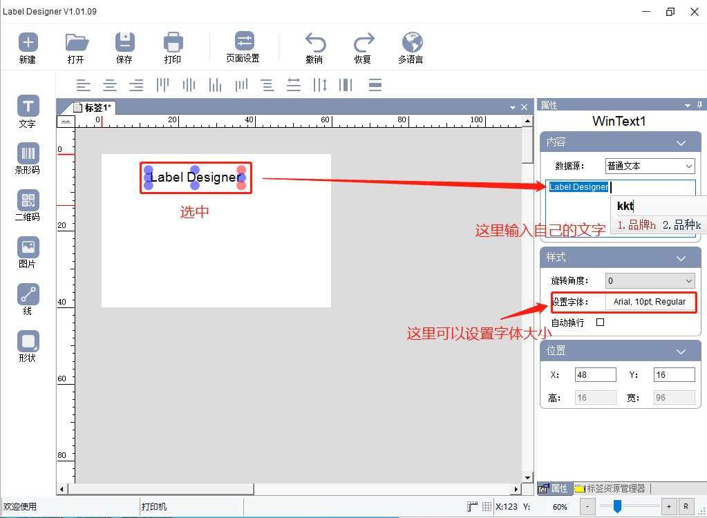707x518 pixels.
Task: Align text right icon
Action: point(136,85)
